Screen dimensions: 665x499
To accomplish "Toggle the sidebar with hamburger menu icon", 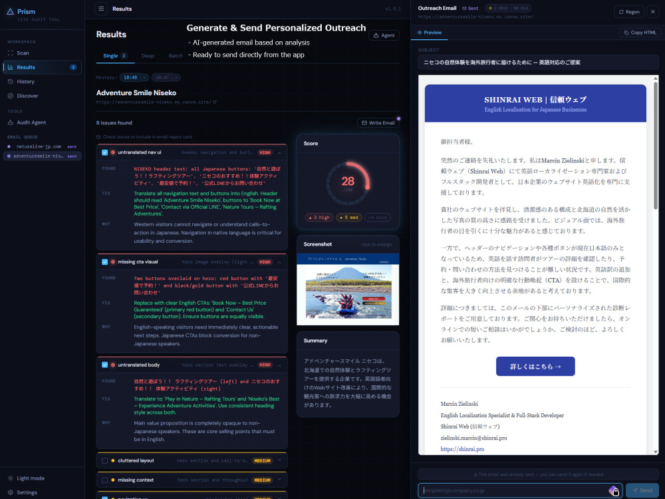I will coord(101,9).
